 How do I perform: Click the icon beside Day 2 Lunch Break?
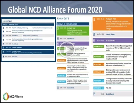58,88
